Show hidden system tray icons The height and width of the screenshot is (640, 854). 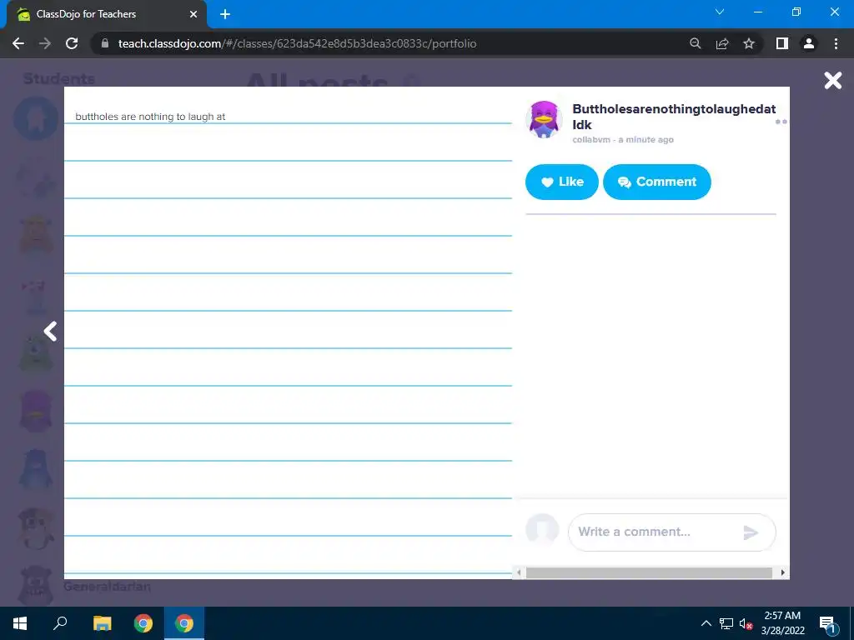click(706, 623)
